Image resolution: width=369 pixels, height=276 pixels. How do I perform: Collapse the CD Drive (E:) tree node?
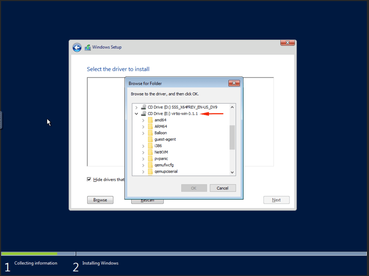point(136,113)
